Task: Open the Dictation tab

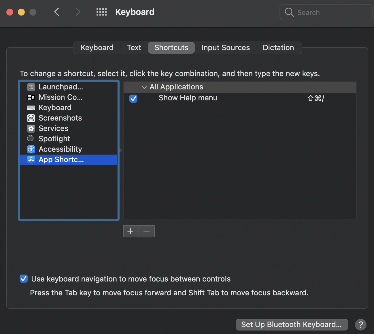Action: [x=278, y=48]
